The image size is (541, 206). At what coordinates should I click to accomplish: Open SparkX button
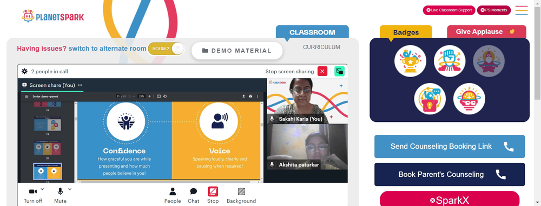point(450,200)
